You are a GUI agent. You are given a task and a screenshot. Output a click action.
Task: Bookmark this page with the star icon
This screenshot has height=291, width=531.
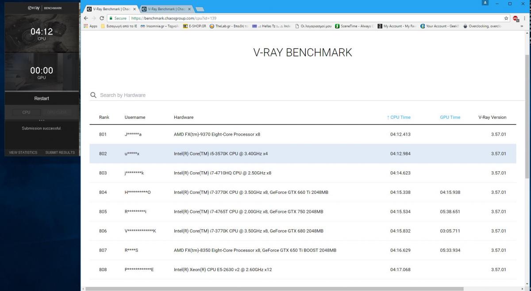click(506, 18)
